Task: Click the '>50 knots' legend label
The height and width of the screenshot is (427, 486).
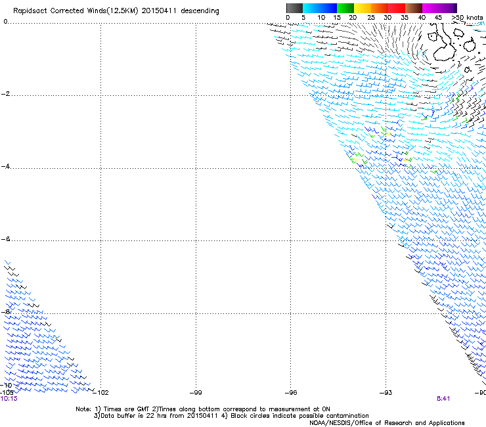Action: (x=467, y=18)
